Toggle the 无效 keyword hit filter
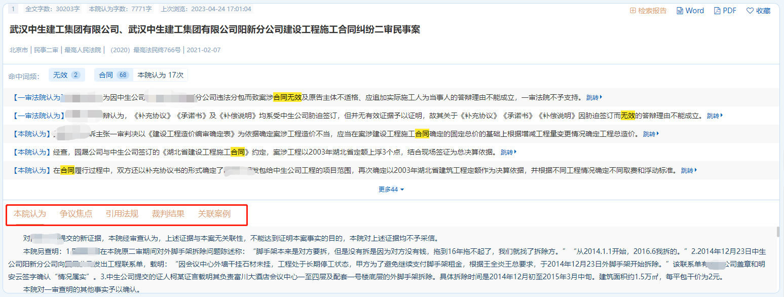 tap(66, 75)
